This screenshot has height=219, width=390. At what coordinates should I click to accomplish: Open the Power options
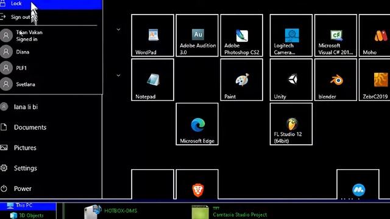tap(51, 189)
